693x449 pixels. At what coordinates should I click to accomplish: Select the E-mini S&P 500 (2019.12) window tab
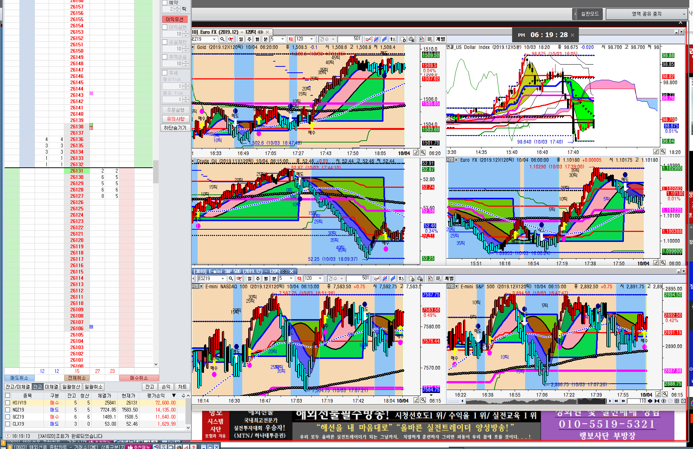click(x=244, y=272)
